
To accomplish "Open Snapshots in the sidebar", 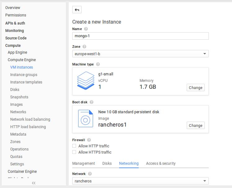I will pos(19,97).
